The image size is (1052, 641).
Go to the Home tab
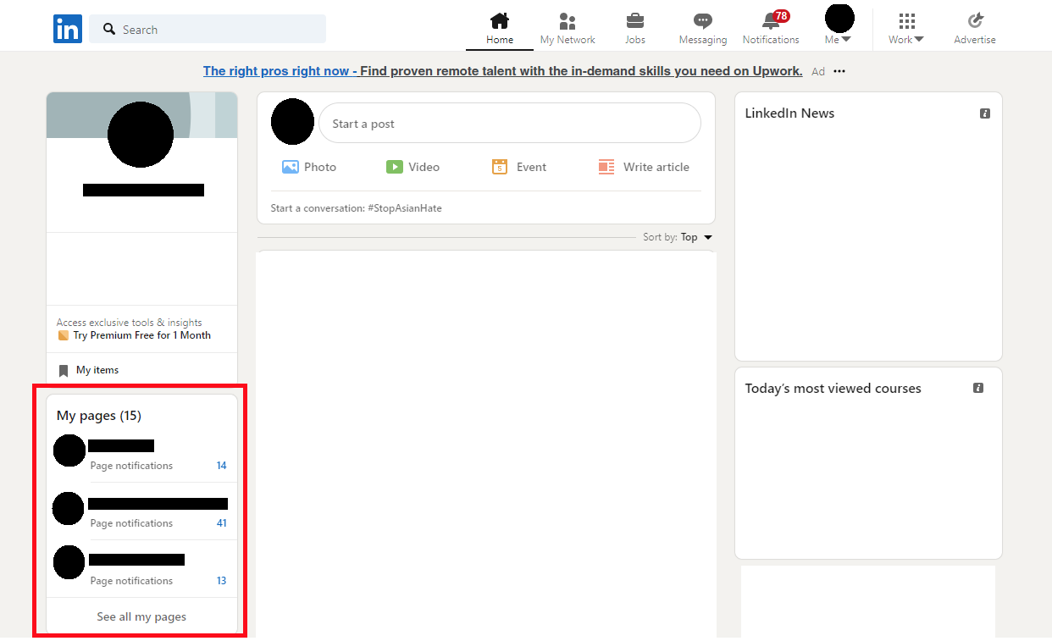[500, 29]
